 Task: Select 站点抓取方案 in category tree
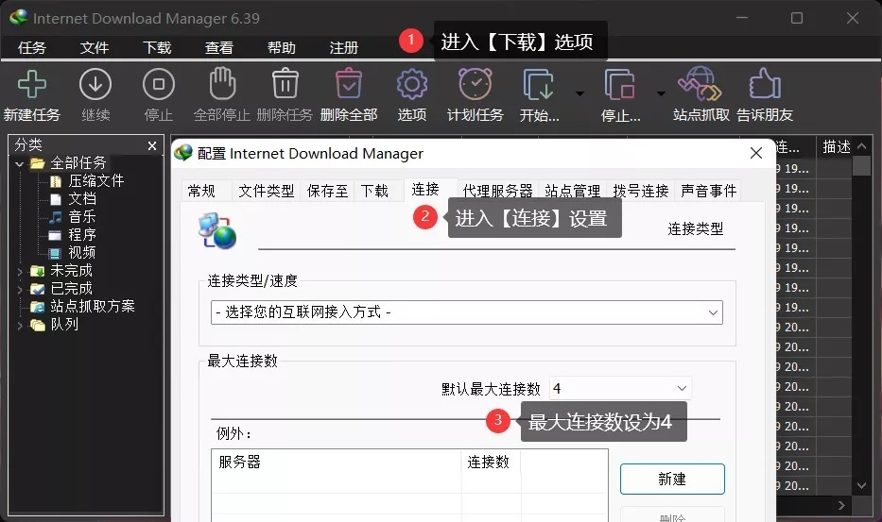93,306
